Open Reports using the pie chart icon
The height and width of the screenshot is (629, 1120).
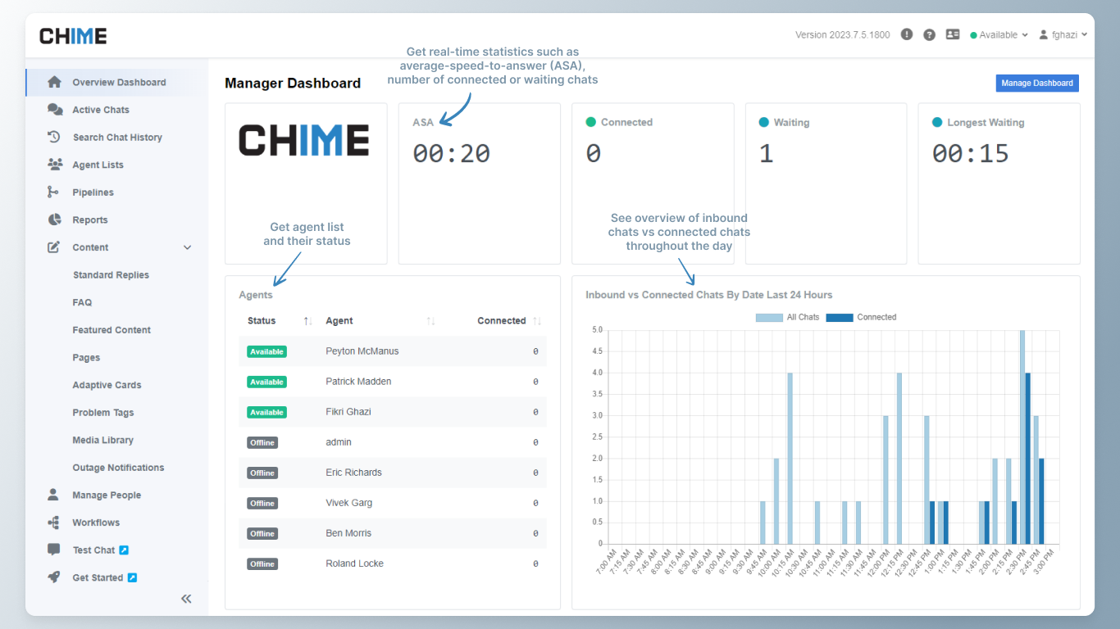point(54,219)
